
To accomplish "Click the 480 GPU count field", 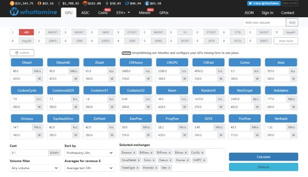I will click(x=14, y=32).
